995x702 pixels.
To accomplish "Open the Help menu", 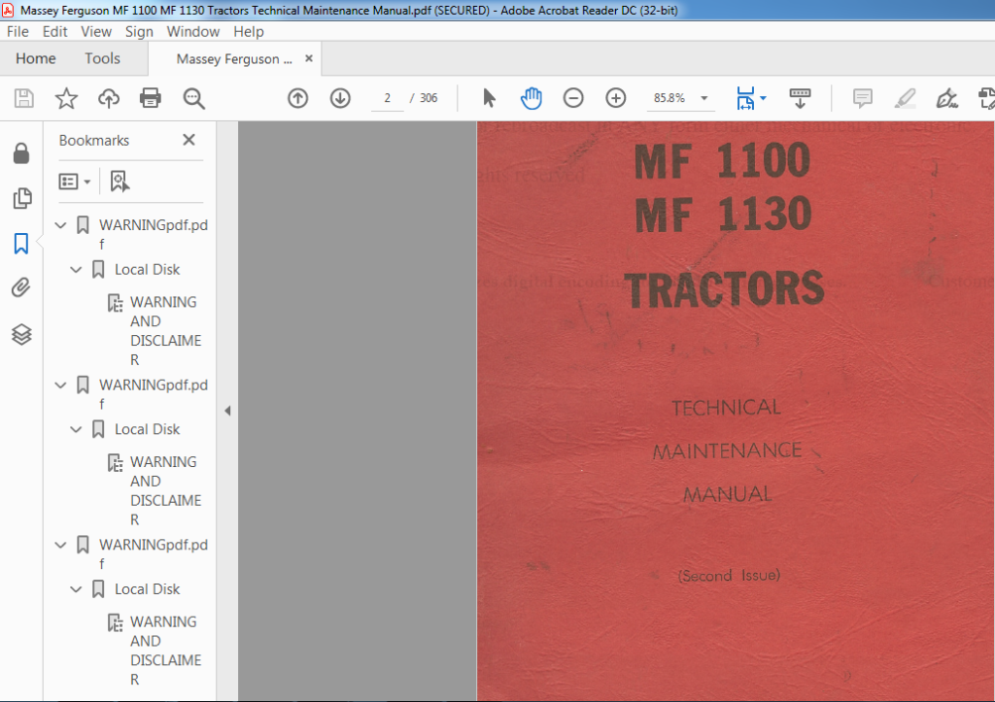I will [x=248, y=32].
